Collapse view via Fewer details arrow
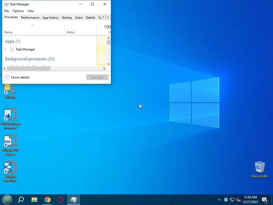The height and width of the screenshot is (205, 273). pyautogui.click(x=7, y=77)
